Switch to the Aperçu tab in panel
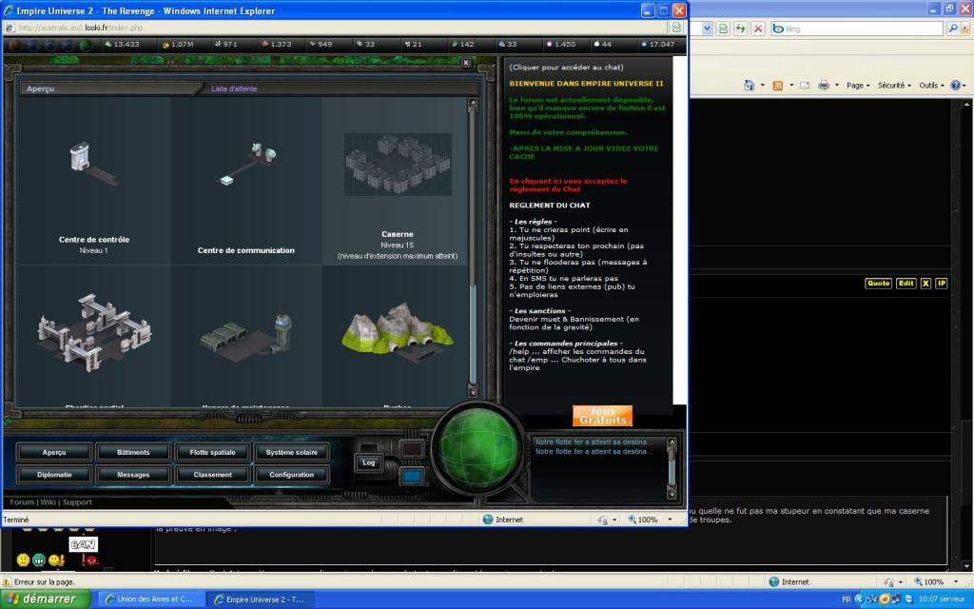Screen dimensions: 974x609 click(40, 88)
